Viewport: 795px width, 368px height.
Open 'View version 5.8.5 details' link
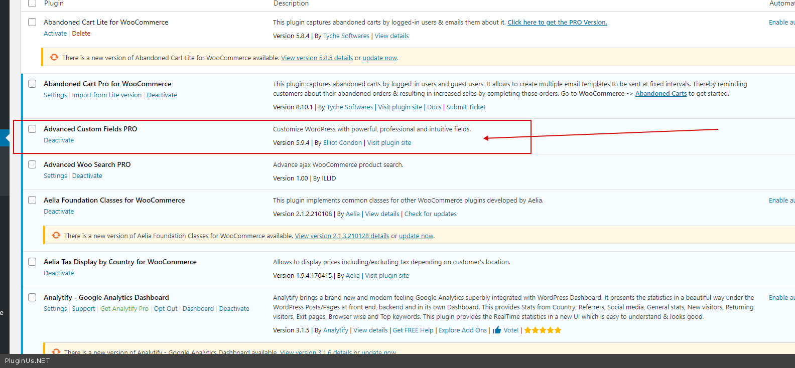(317, 58)
